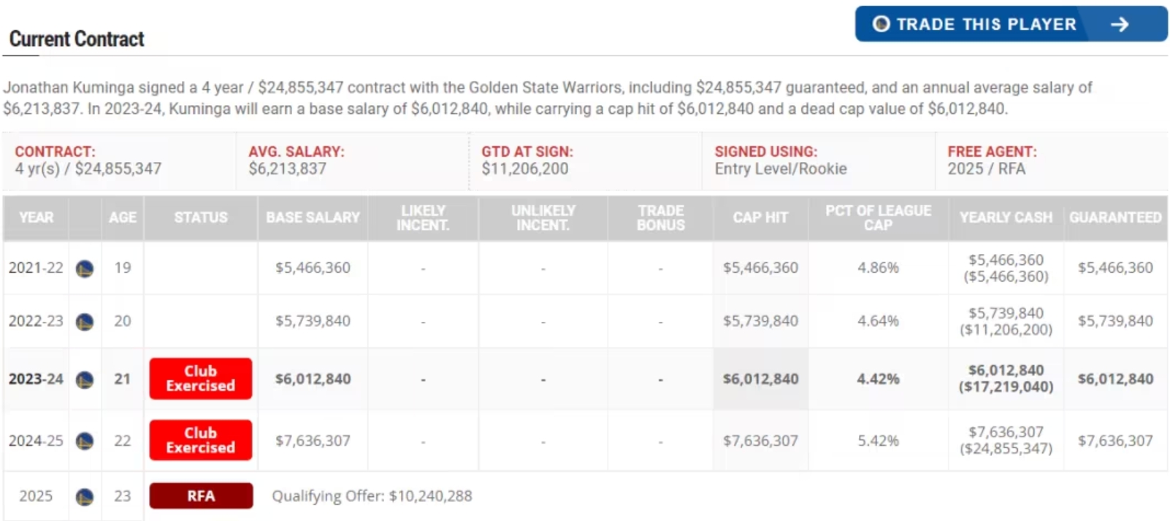Click the circular icon beside Trade This Player

(x=882, y=24)
